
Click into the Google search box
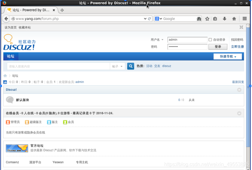179,19
